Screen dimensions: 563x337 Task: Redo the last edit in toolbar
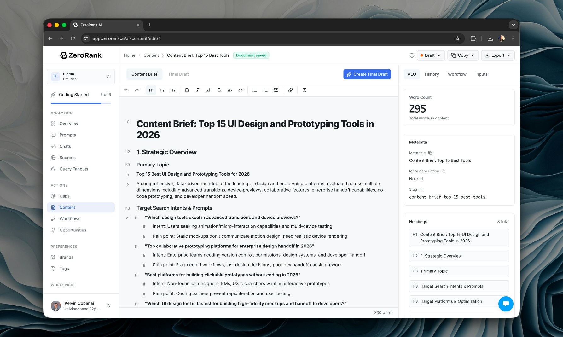(x=137, y=90)
